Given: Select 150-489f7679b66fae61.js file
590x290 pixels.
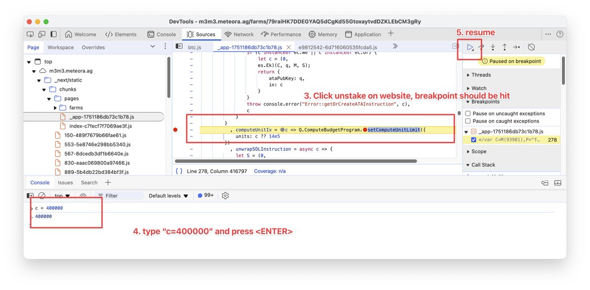Looking at the screenshot, I should (95, 135).
